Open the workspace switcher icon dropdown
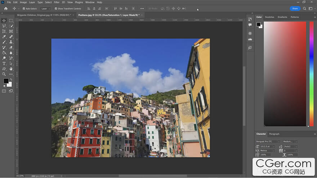Image resolution: width=317 pixels, height=178 pixels. click(311, 9)
